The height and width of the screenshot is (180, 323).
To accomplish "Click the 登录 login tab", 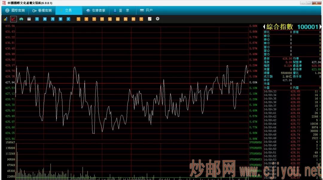I will point(123,10).
